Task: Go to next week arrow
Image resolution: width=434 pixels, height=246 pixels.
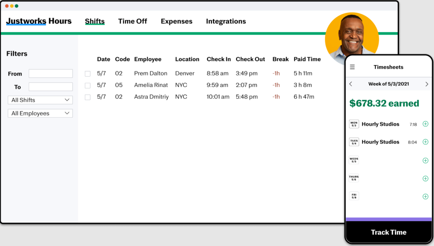Action: [427, 84]
